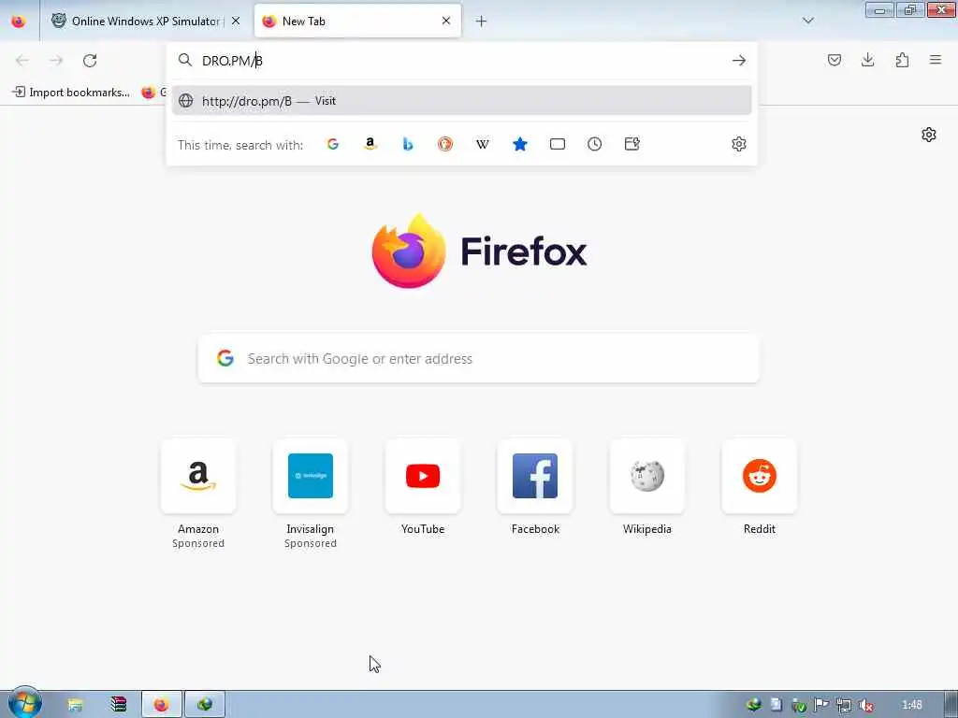
Task: Open Firefox View pinned tab icon
Action: [19, 22]
